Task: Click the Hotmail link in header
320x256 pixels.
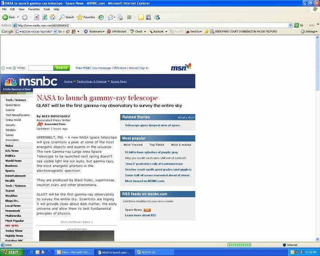Action: [x=133, y=68]
